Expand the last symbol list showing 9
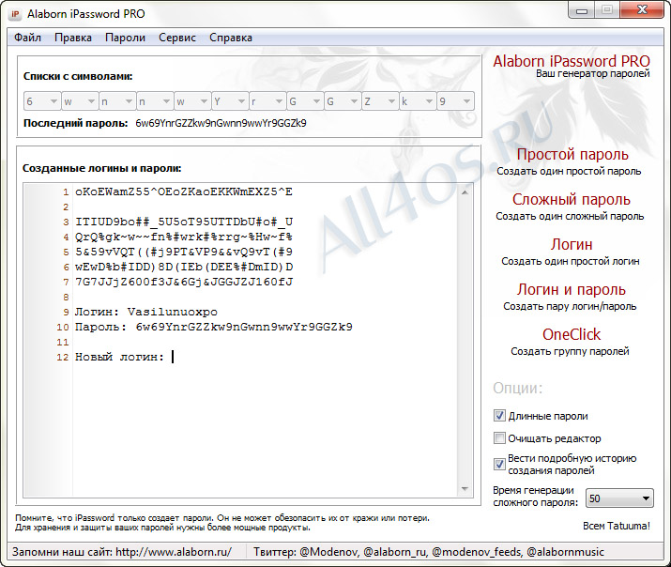Image resolution: width=671 pixels, height=567 pixels. [455, 101]
